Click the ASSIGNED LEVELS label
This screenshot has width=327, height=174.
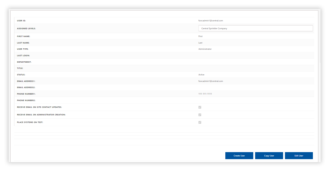[26, 28]
